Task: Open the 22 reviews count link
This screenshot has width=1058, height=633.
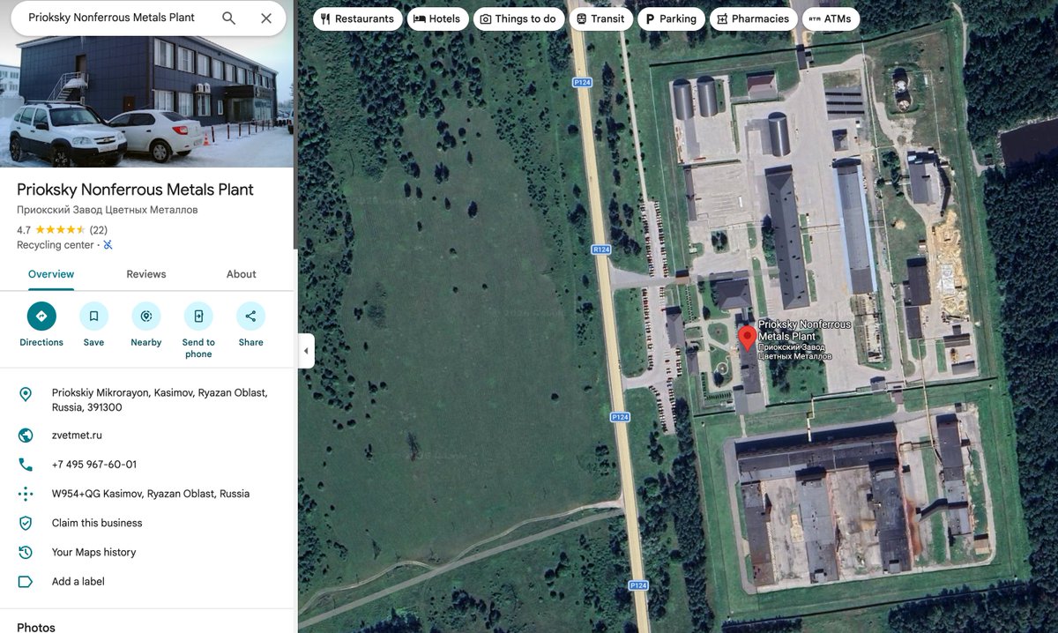Action: (99, 230)
